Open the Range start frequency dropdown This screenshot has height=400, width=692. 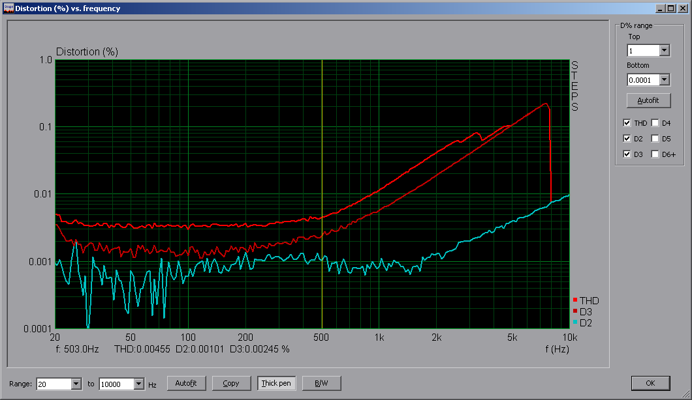coord(76,384)
